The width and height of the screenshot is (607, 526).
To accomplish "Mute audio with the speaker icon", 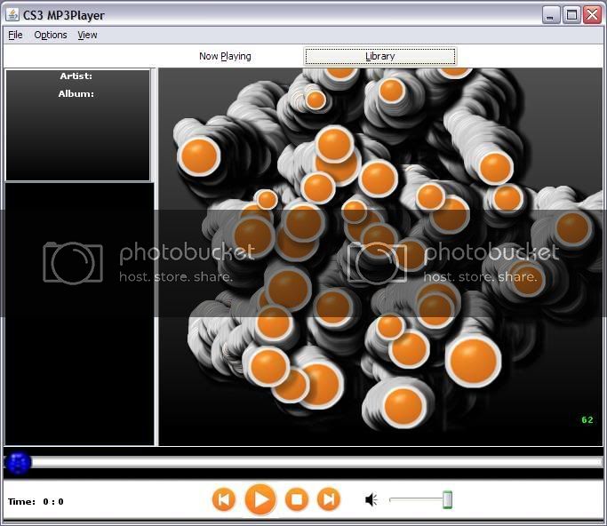I will (x=371, y=499).
